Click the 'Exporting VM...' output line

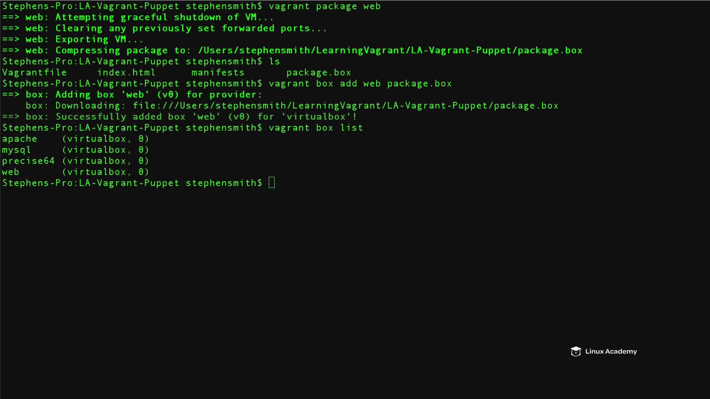pyautogui.click(x=99, y=40)
